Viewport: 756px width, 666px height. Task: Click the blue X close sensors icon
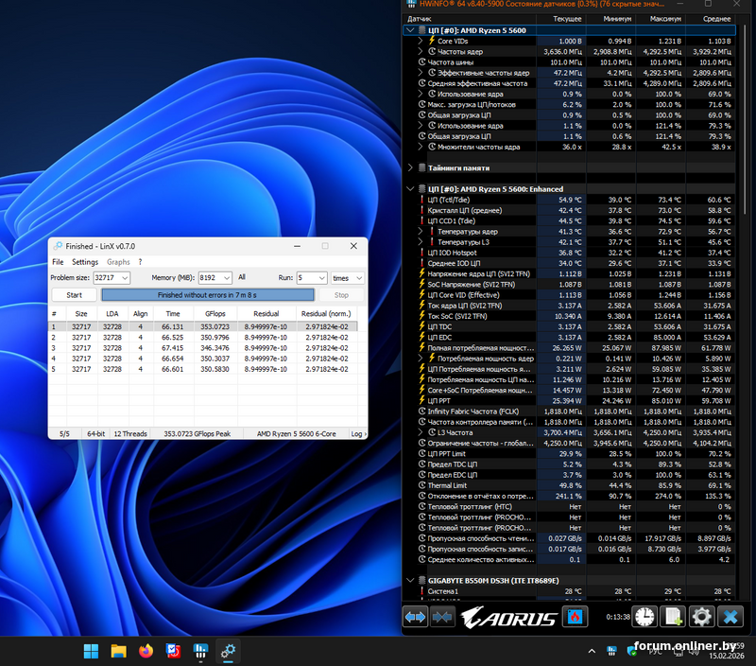pyautogui.click(x=730, y=617)
